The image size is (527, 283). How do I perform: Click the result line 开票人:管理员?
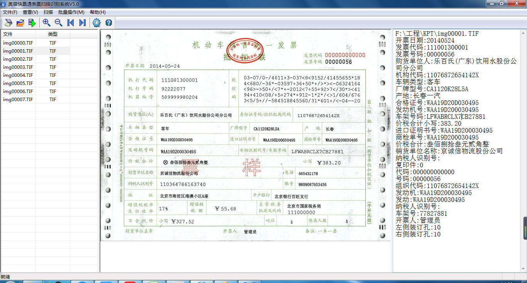pos(418,220)
